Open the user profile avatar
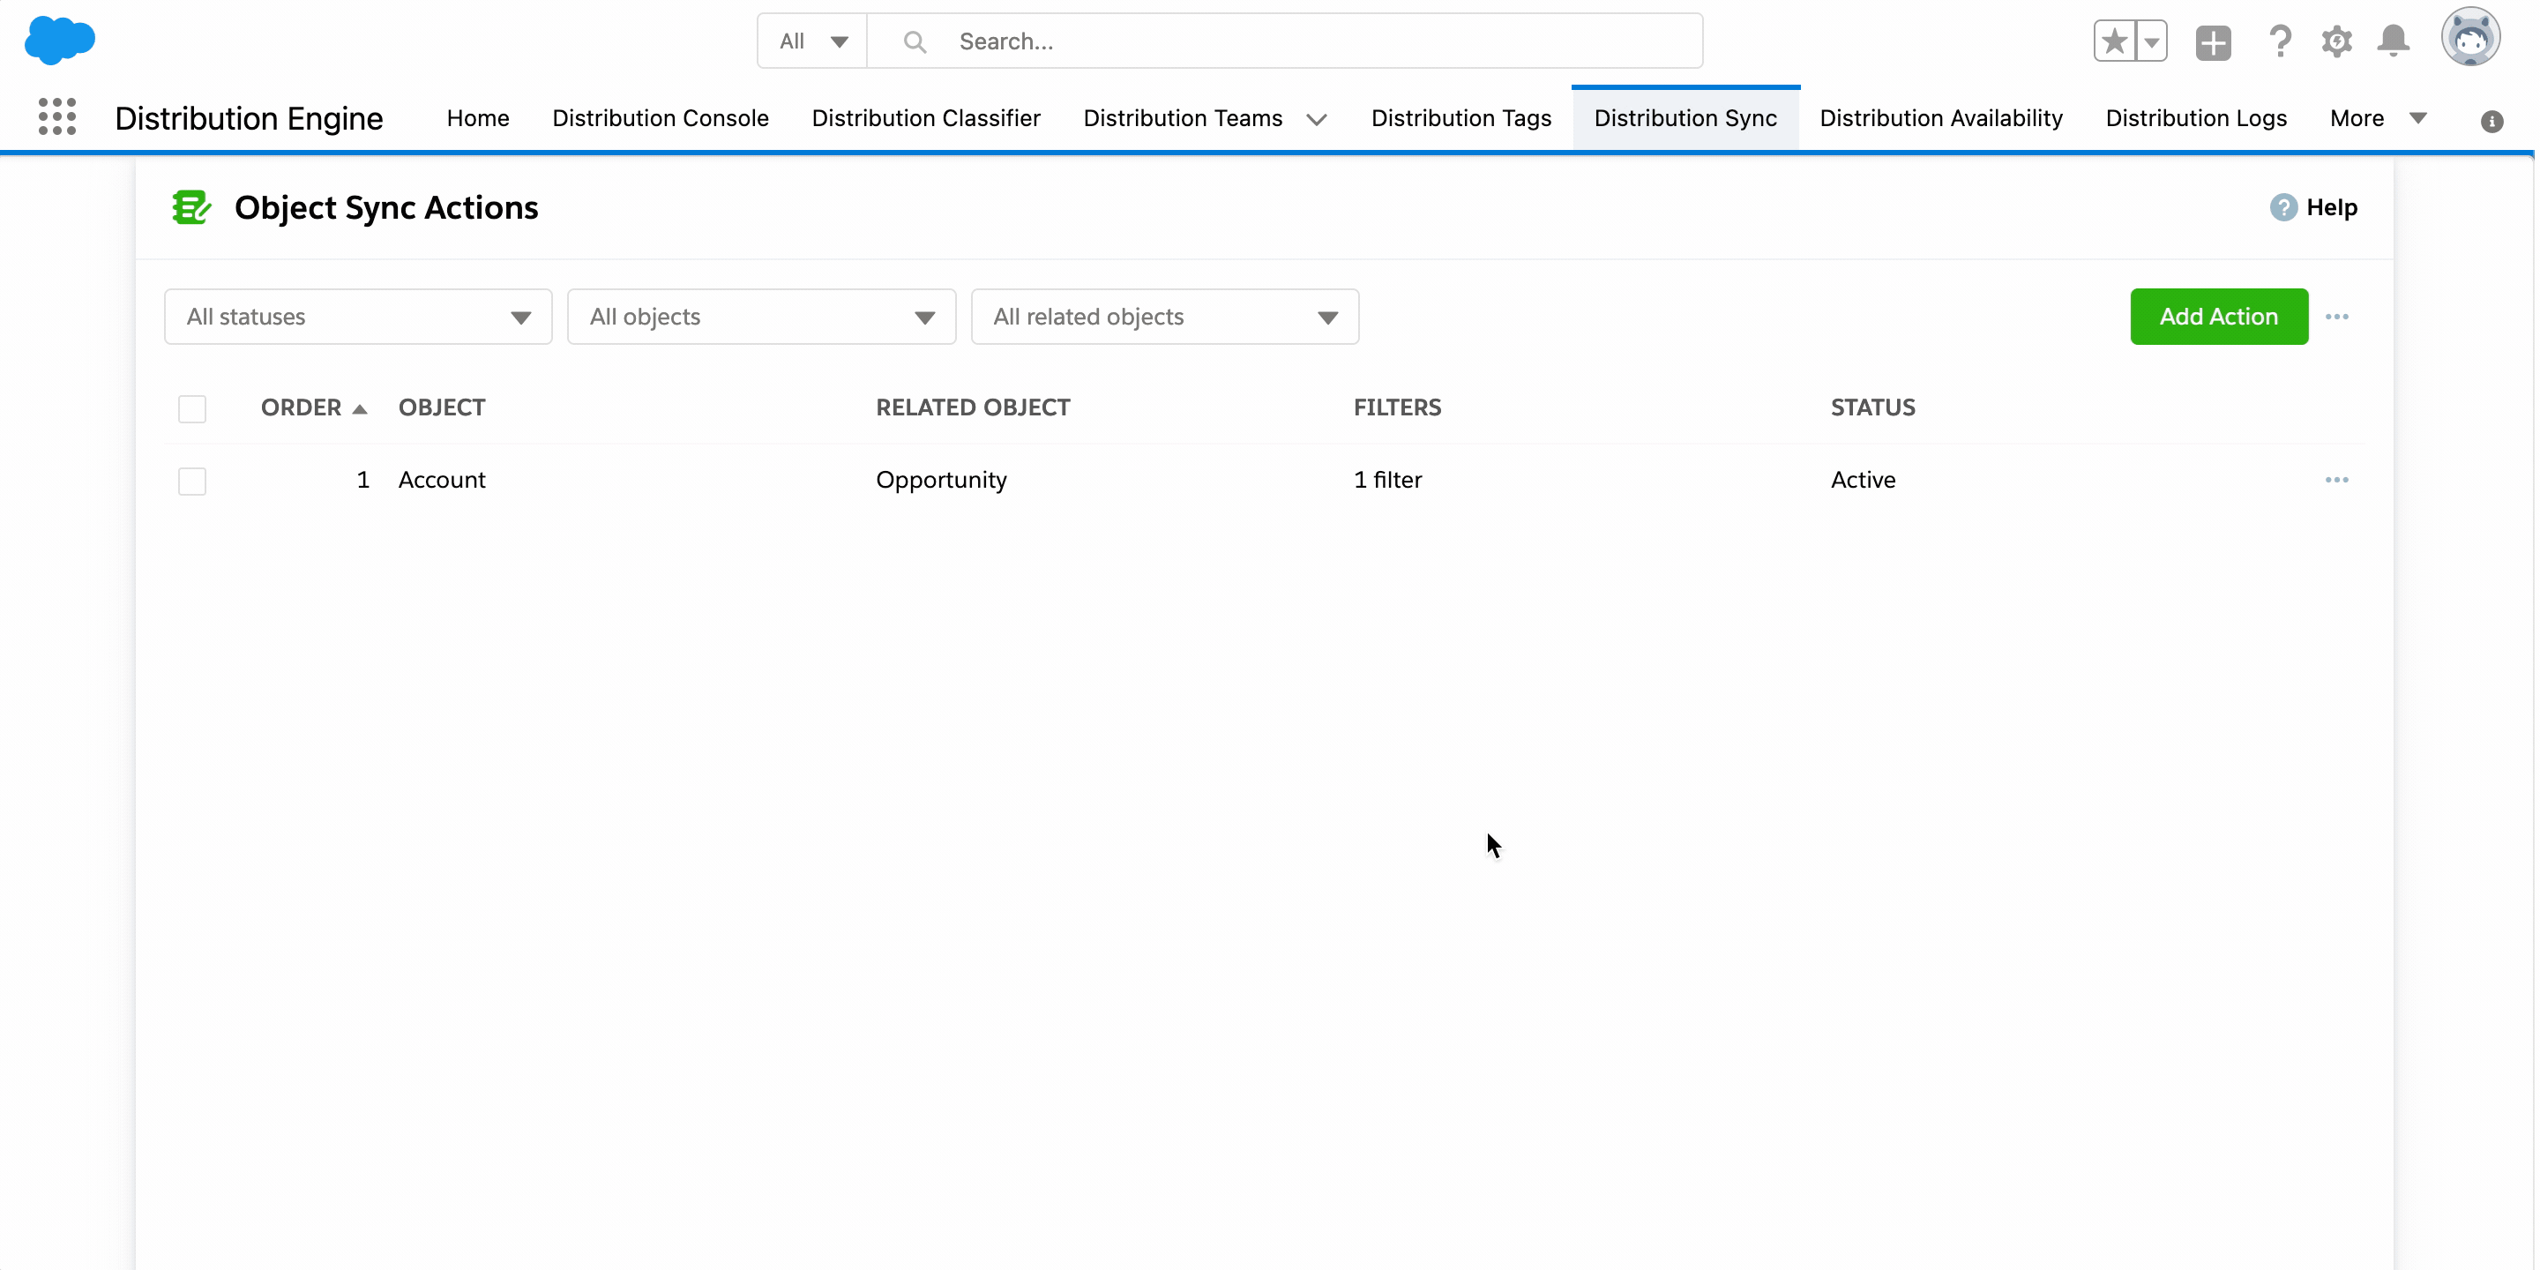2540x1270 pixels. point(2470,37)
